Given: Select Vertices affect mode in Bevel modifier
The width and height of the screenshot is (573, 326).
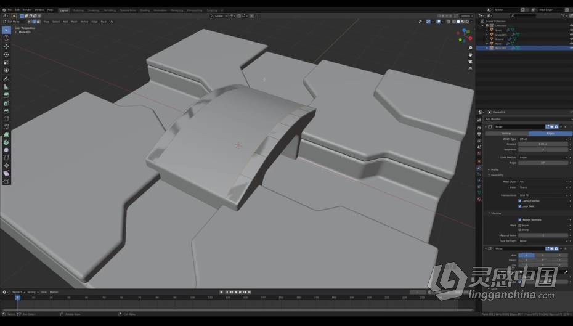Looking at the screenshot, I should (x=506, y=133).
